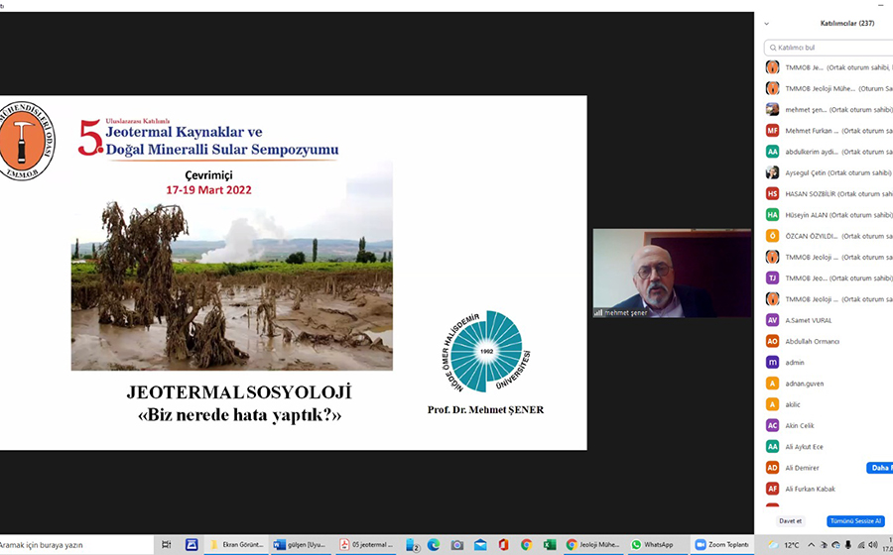Collapse the Katılımcılar panel with the chevron
The height and width of the screenshot is (555, 893).
point(767,24)
